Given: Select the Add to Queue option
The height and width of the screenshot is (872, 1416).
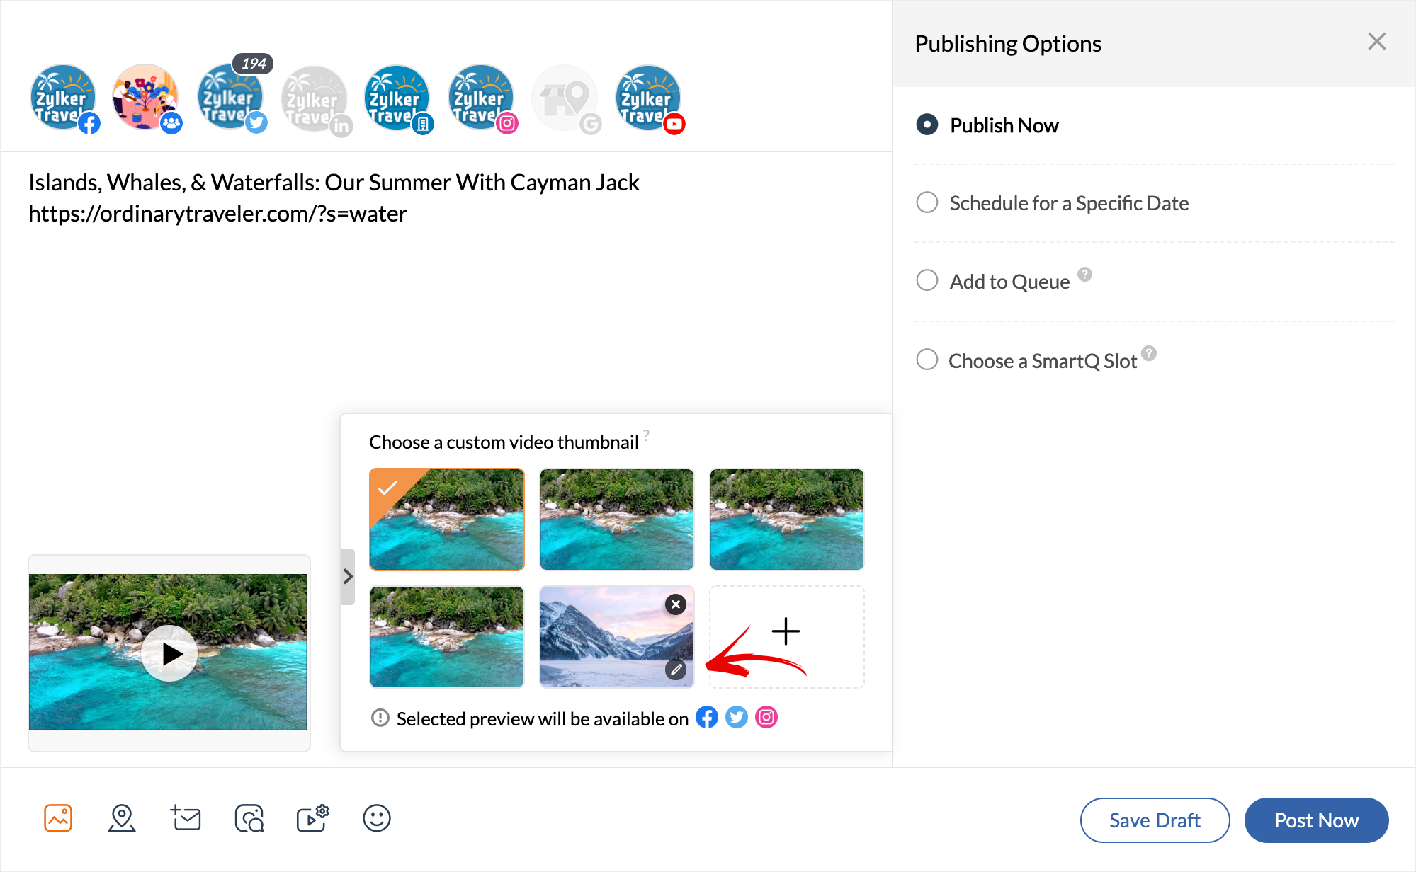Looking at the screenshot, I should [927, 281].
